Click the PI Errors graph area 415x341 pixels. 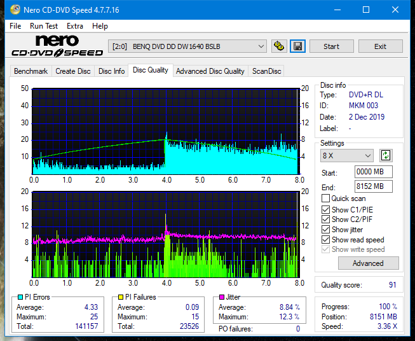pos(166,132)
